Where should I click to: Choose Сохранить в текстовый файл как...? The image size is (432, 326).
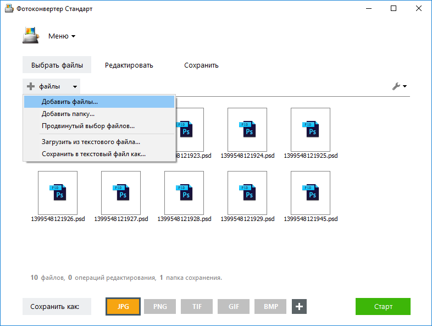point(99,154)
